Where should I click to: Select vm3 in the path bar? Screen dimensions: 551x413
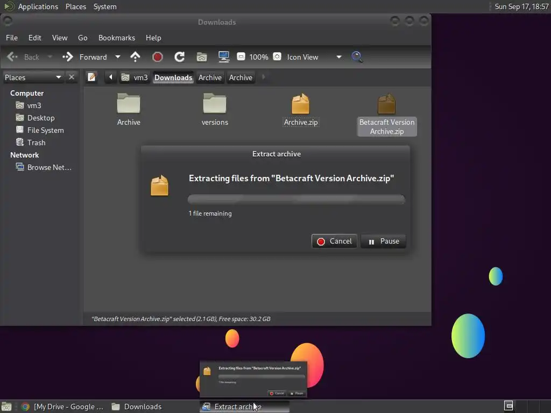click(x=135, y=77)
